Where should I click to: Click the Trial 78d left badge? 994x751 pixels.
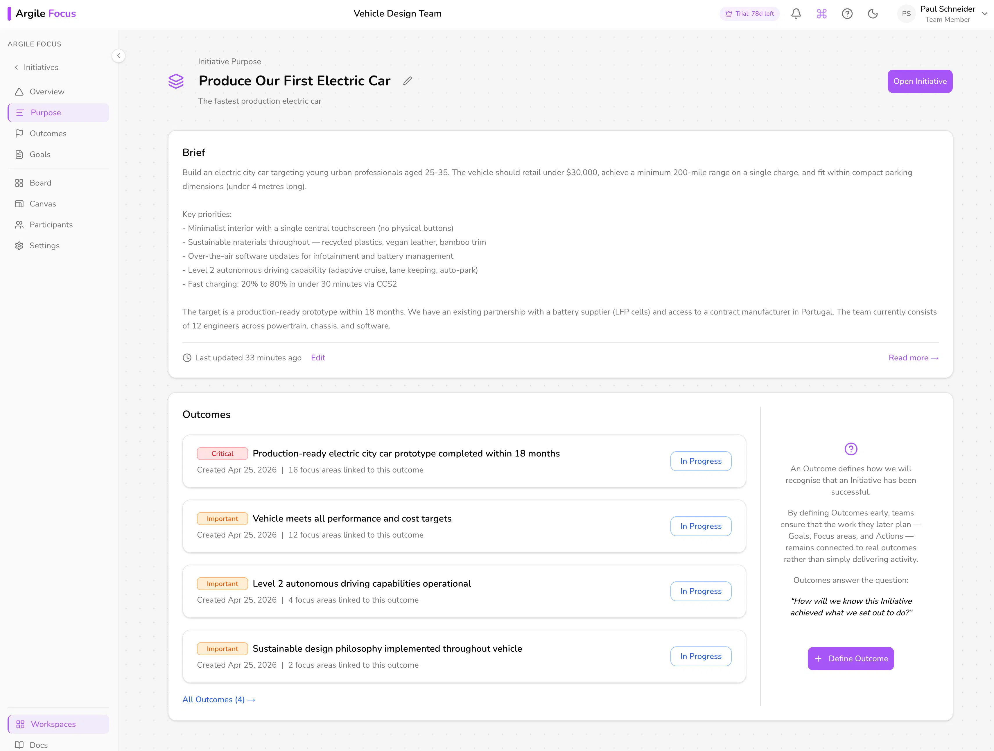749,13
